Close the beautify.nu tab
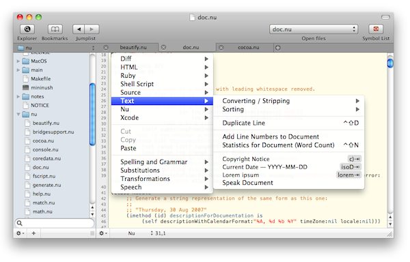The height and width of the screenshot is (262, 410). pos(106,48)
